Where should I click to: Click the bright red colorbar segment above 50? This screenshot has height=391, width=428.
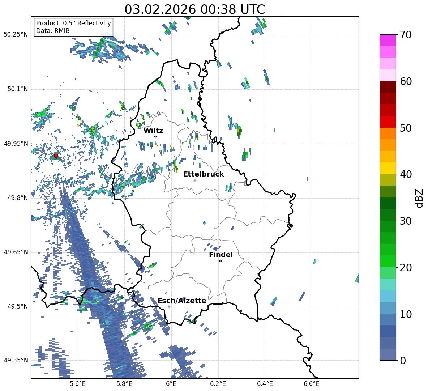click(388, 122)
